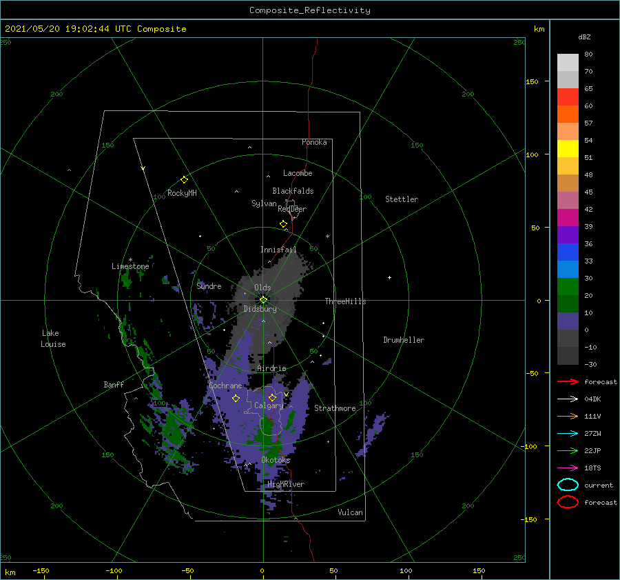Screen dimensions: 620x580
Task: Select the magenta 42 dBZ color swatch
Action: click(568, 218)
